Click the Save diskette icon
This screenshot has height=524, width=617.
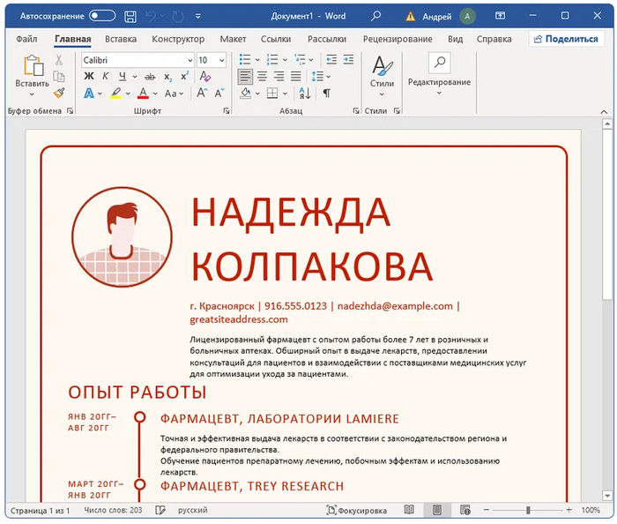click(x=130, y=16)
